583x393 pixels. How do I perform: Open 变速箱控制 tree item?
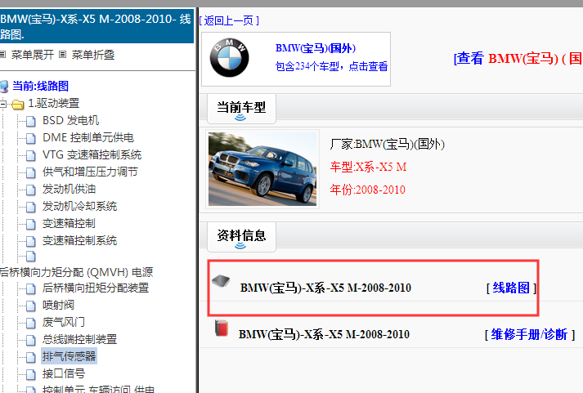click(x=69, y=223)
